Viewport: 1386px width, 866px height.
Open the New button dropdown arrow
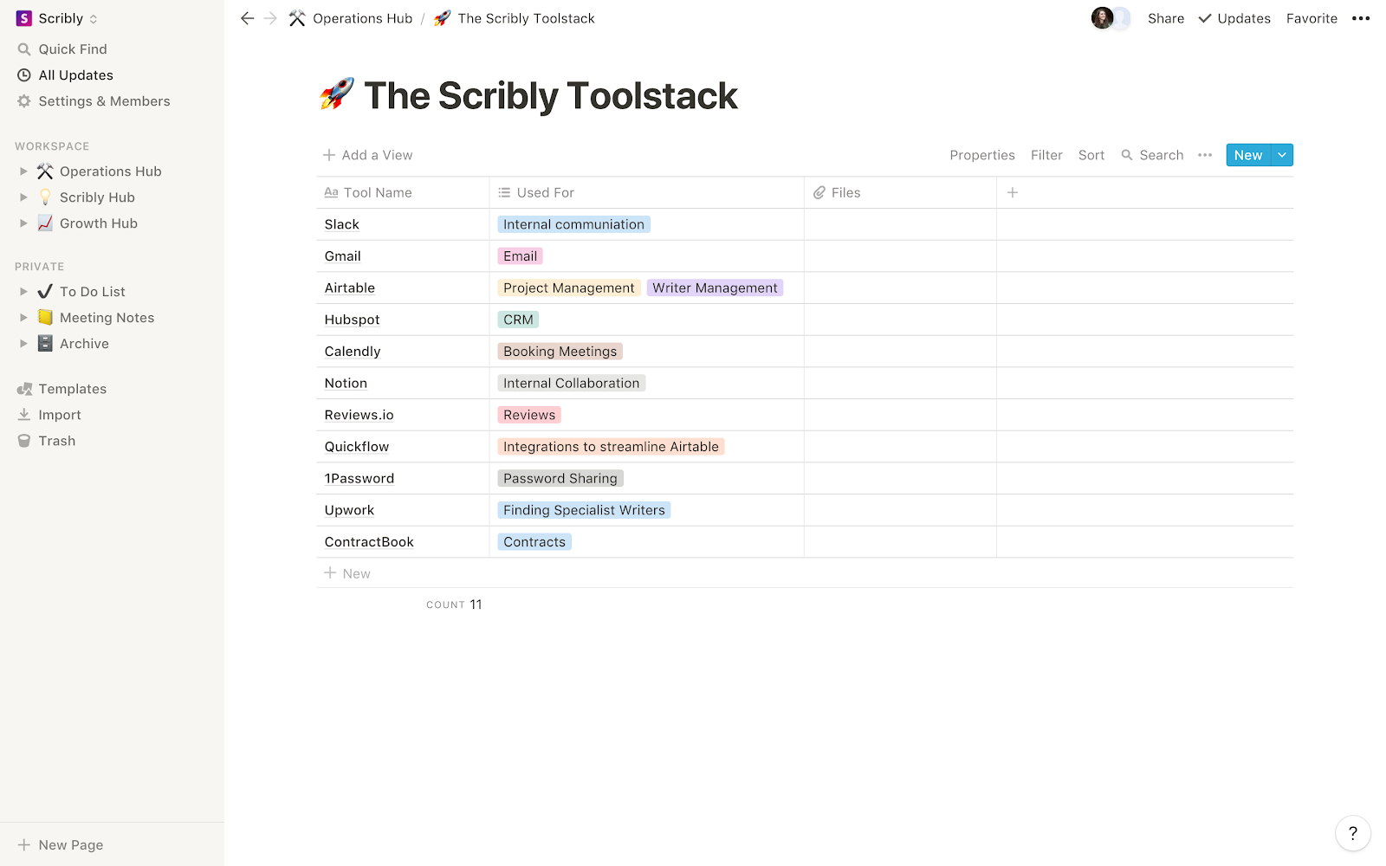tap(1282, 155)
